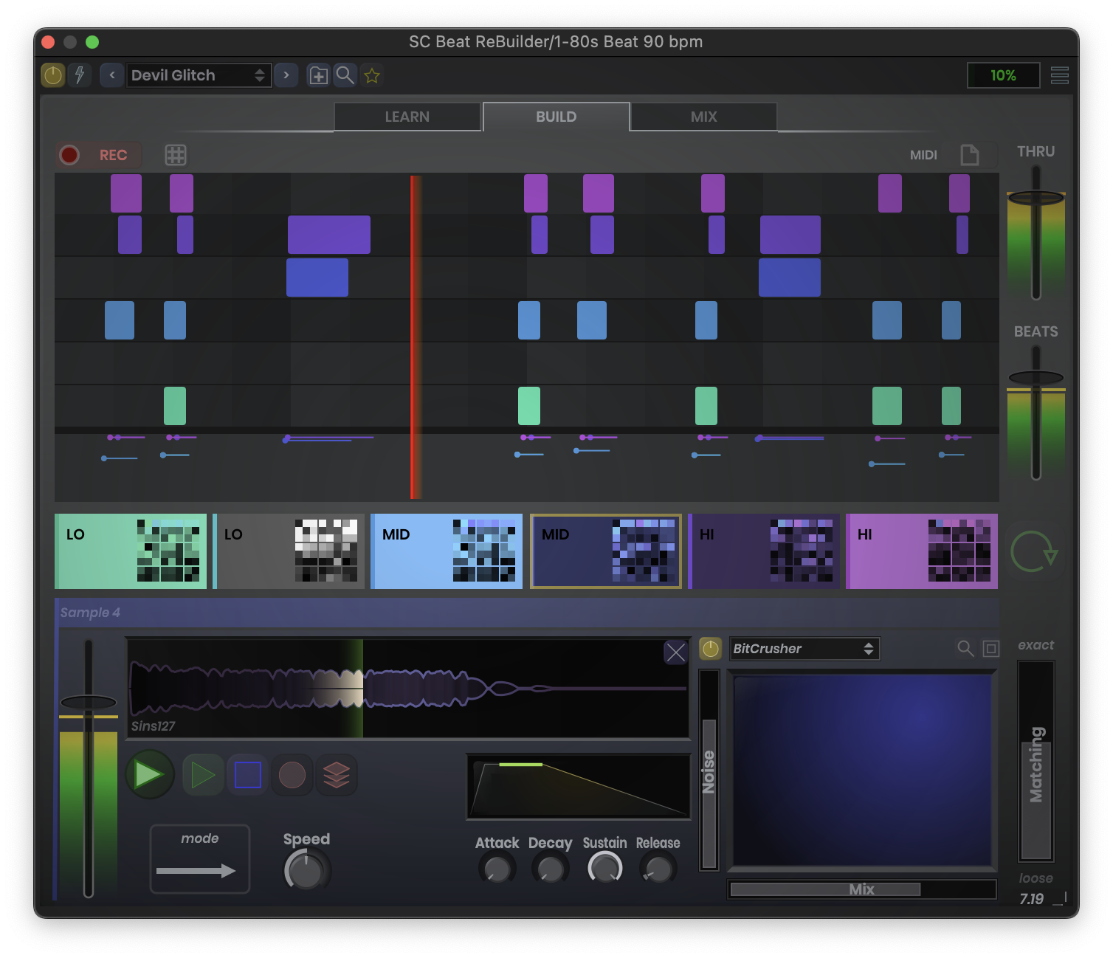The image size is (1113, 958).
Task: Favorite the preset with star icon
Action: (372, 75)
